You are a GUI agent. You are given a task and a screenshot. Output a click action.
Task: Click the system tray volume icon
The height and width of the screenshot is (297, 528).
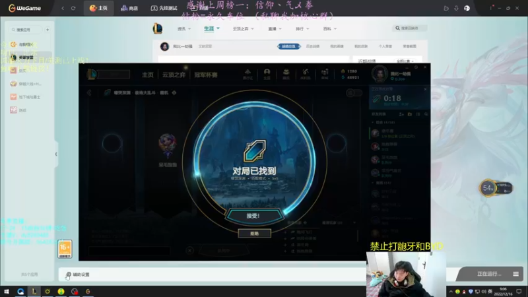[x=484, y=292]
